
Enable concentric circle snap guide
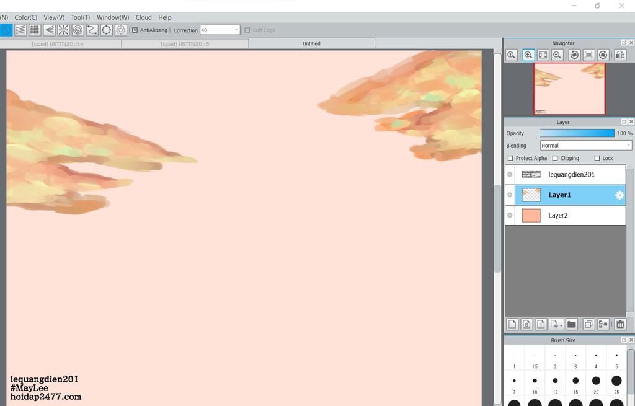[x=78, y=30]
